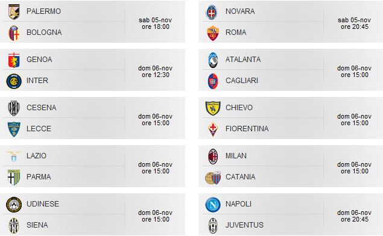Click the Milan club badge
Image resolution: width=383 pixels, height=236 pixels.
coord(213,157)
